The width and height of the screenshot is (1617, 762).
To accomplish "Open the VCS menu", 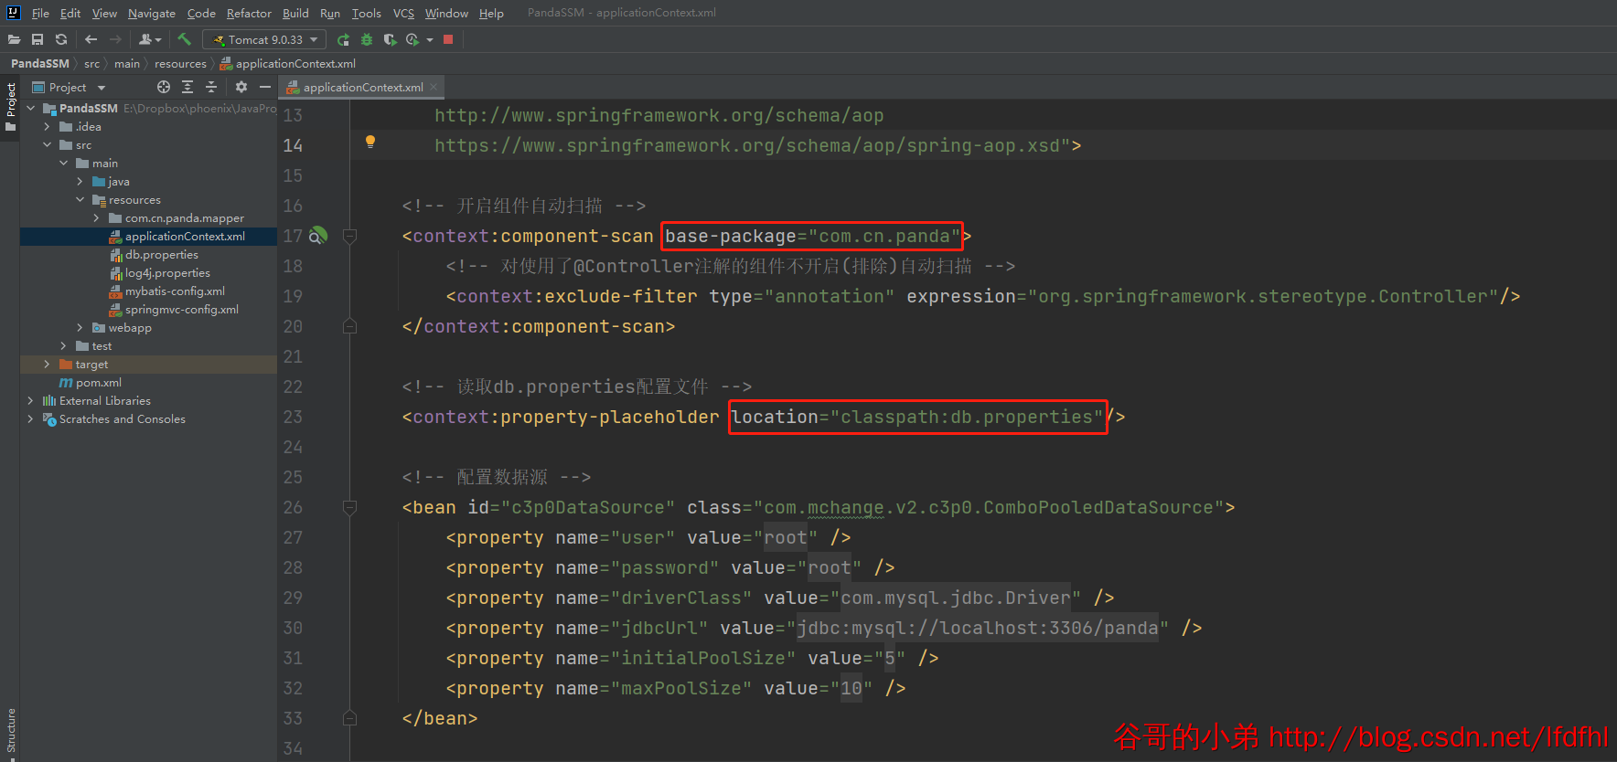I will click(403, 13).
